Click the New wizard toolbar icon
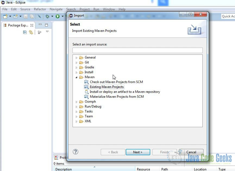This screenshot has height=171, width=235. click(x=5, y=16)
